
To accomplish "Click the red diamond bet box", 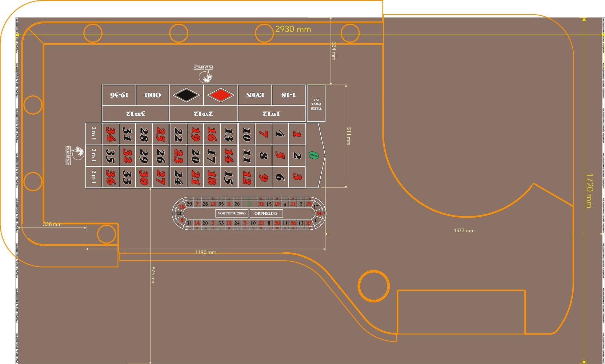I will pyautogui.click(x=220, y=95).
